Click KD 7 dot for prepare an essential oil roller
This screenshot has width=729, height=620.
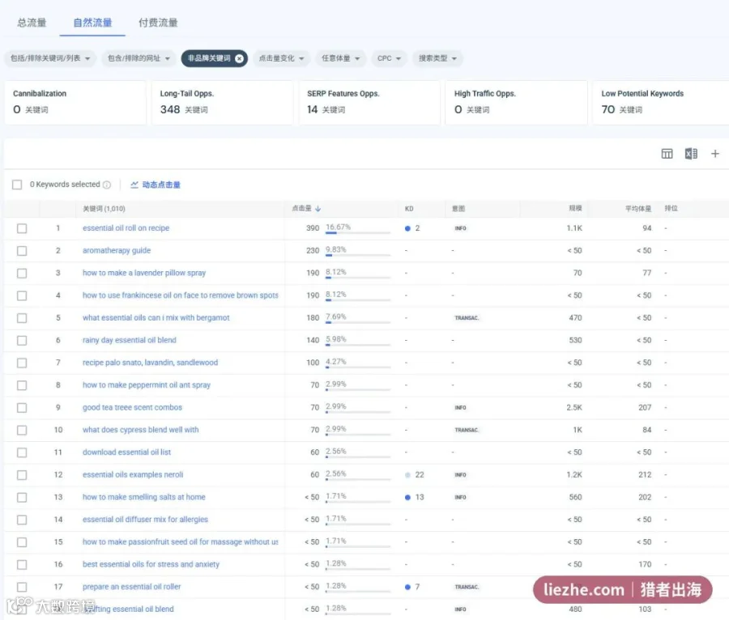tap(407, 587)
